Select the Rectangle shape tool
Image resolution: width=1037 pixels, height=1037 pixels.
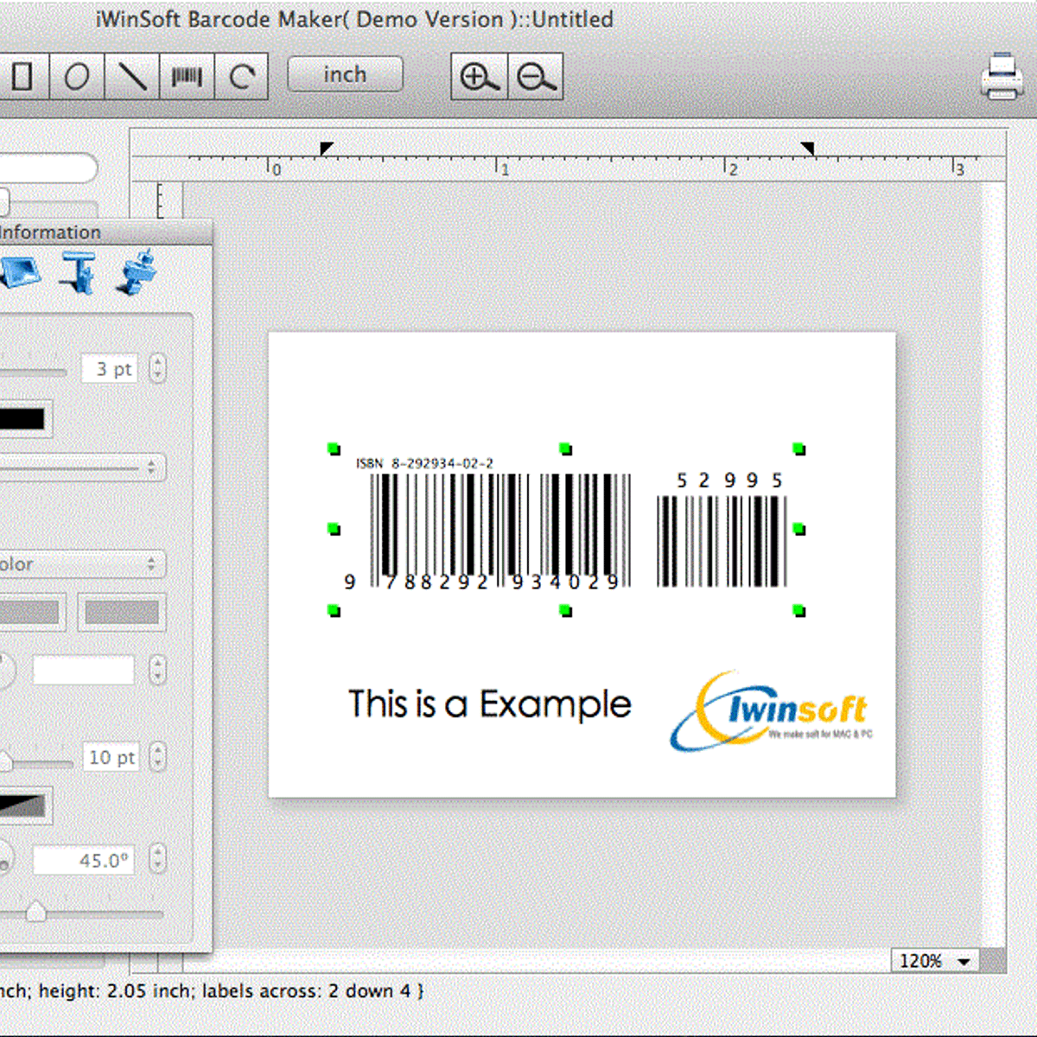22,77
